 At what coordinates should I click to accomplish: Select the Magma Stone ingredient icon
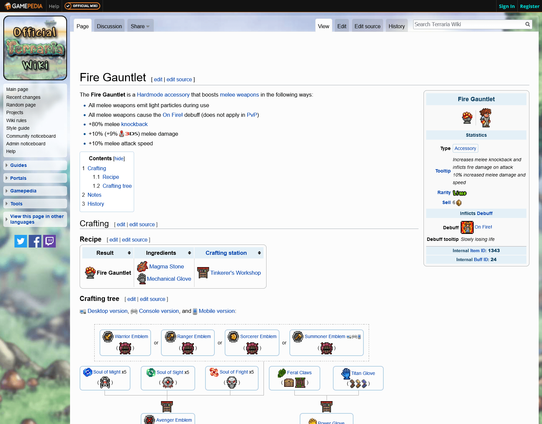point(142,266)
